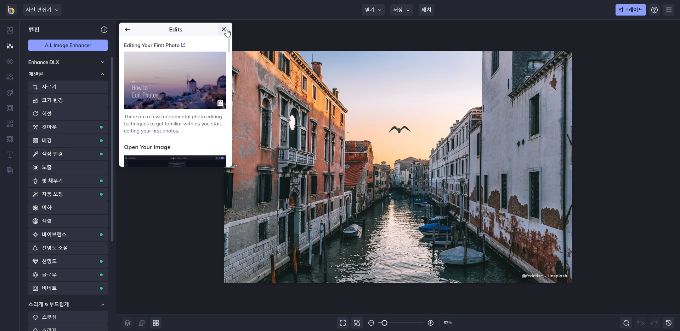The image size is (680, 331).
Task: Select the 글로우 glow tool
Action: pyautogui.click(x=68, y=275)
